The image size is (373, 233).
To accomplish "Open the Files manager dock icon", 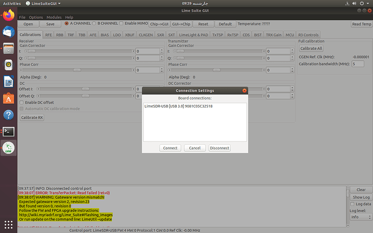I will [x=9, y=48].
